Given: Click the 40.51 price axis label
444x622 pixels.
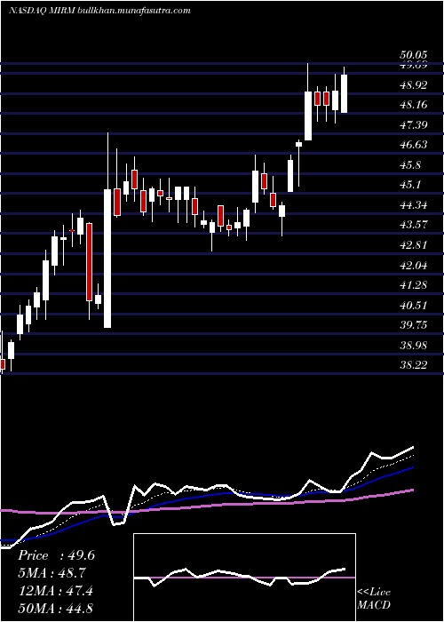Looking at the screenshot, I should 413,305.
